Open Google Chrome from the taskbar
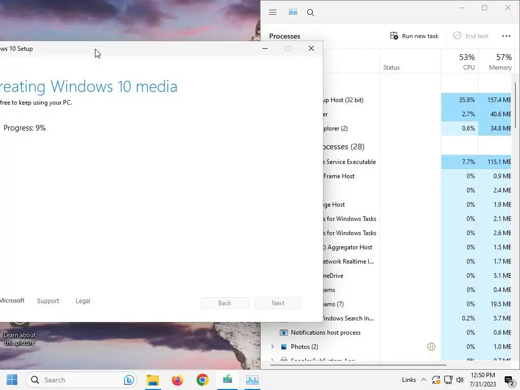 click(202, 380)
